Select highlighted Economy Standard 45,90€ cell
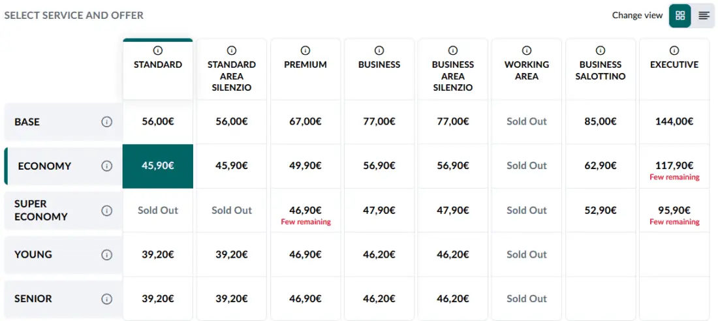The image size is (718, 321). click(x=158, y=166)
